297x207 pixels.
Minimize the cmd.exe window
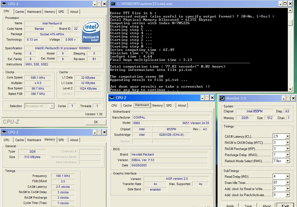click(281, 4)
